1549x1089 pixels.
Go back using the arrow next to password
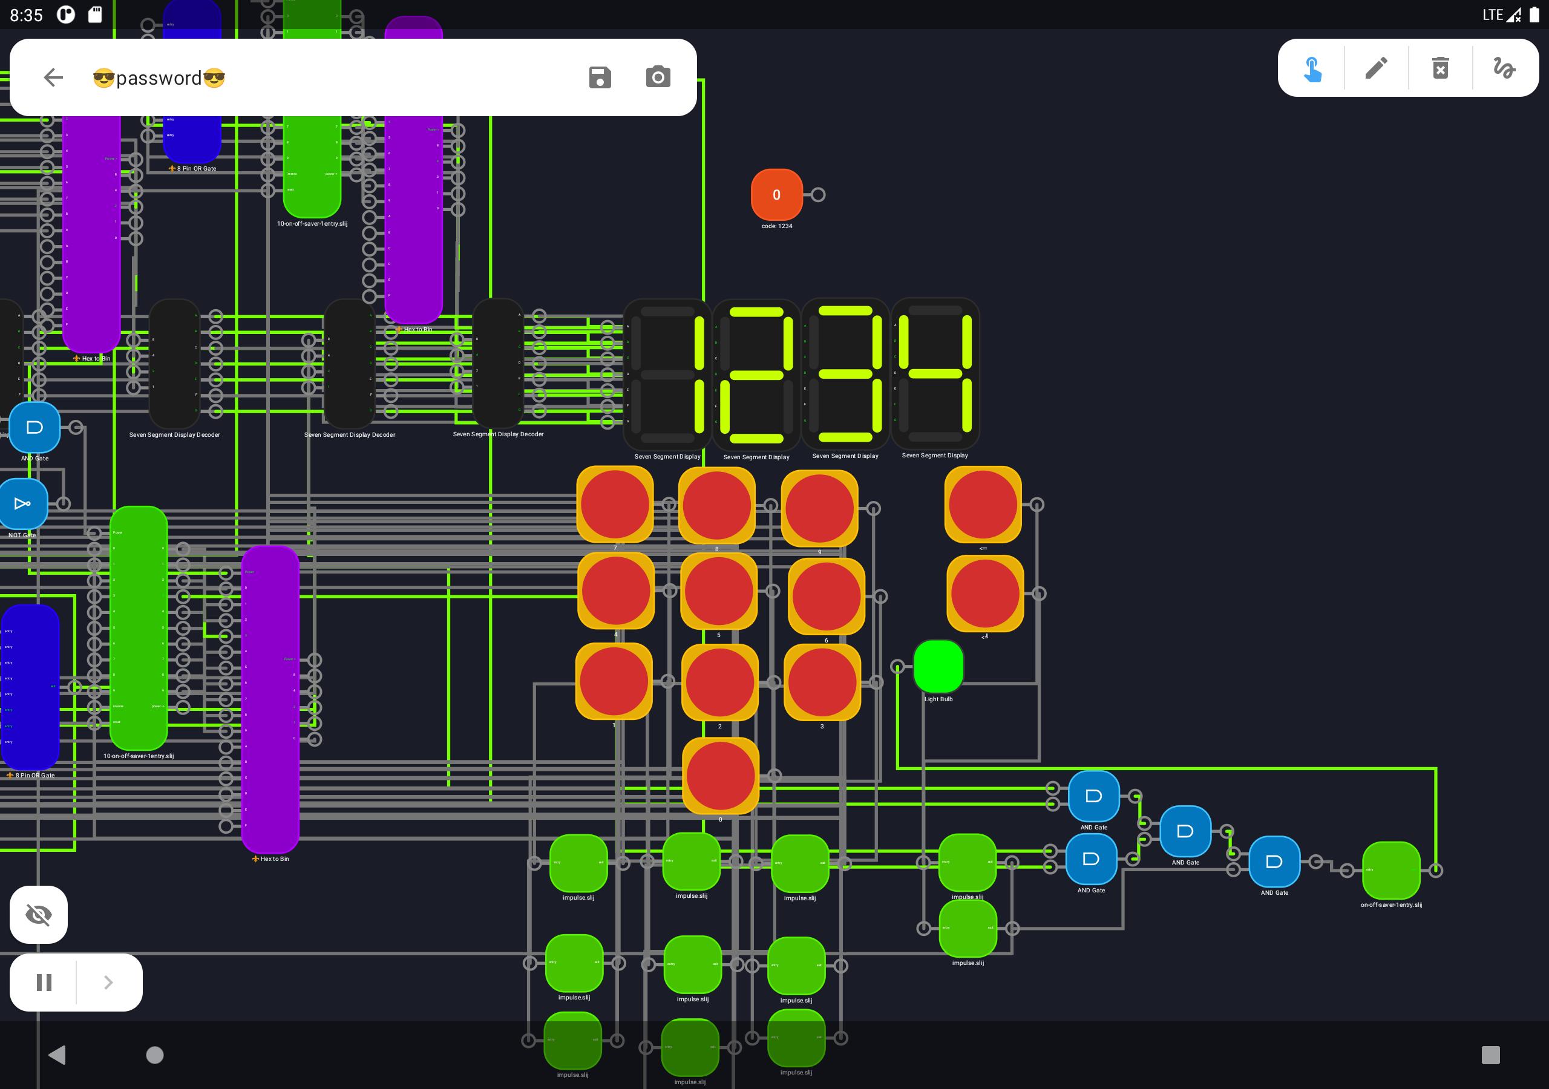tap(53, 77)
